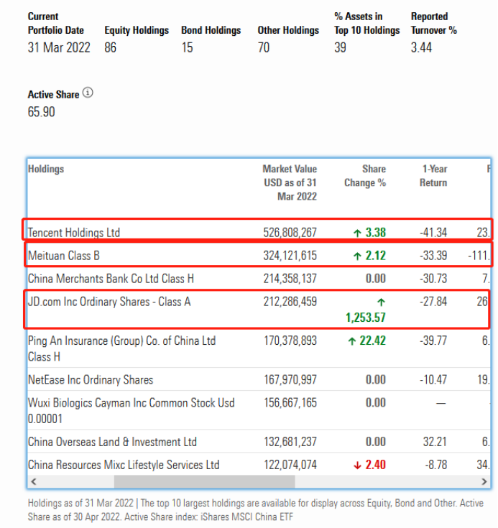Select China Merchants Bank Co Ltd Class H

[111, 278]
